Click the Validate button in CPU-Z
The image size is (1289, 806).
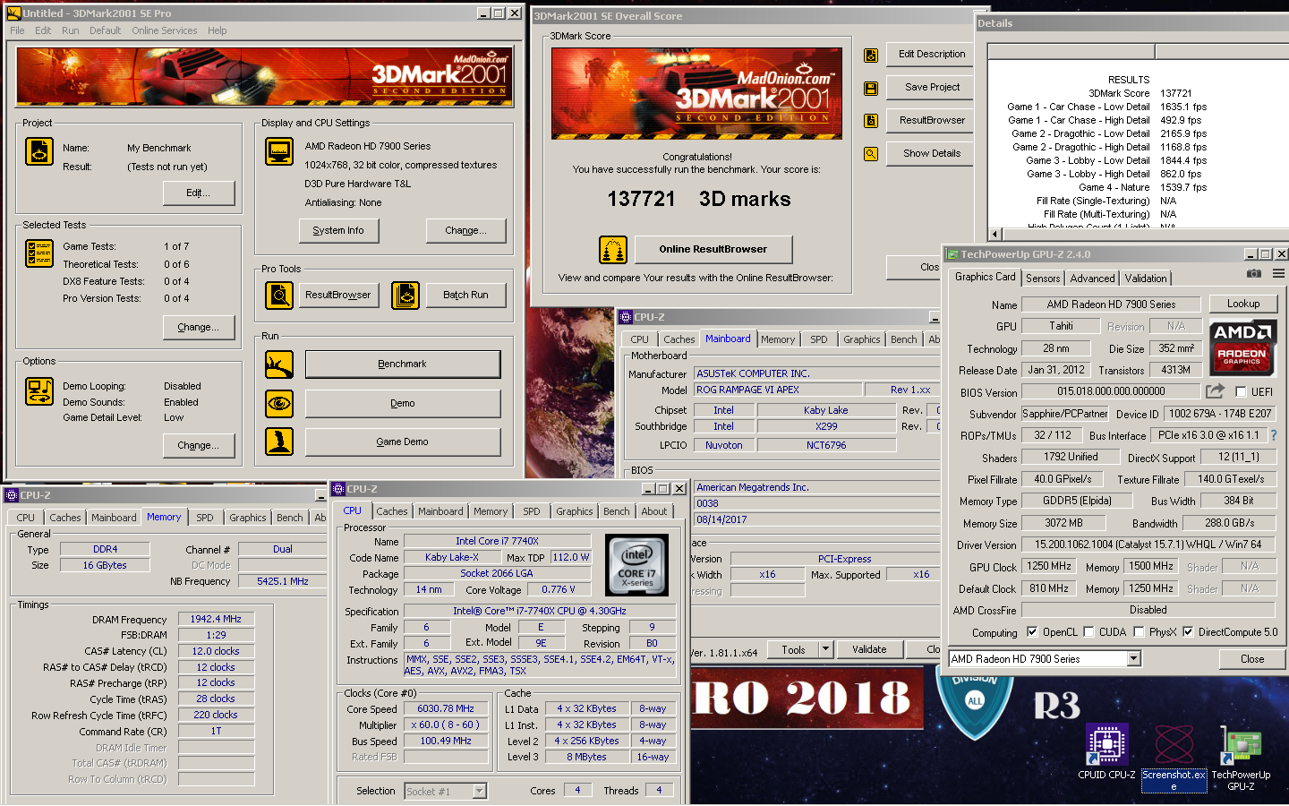pyautogui.click(x=869, y=649)
